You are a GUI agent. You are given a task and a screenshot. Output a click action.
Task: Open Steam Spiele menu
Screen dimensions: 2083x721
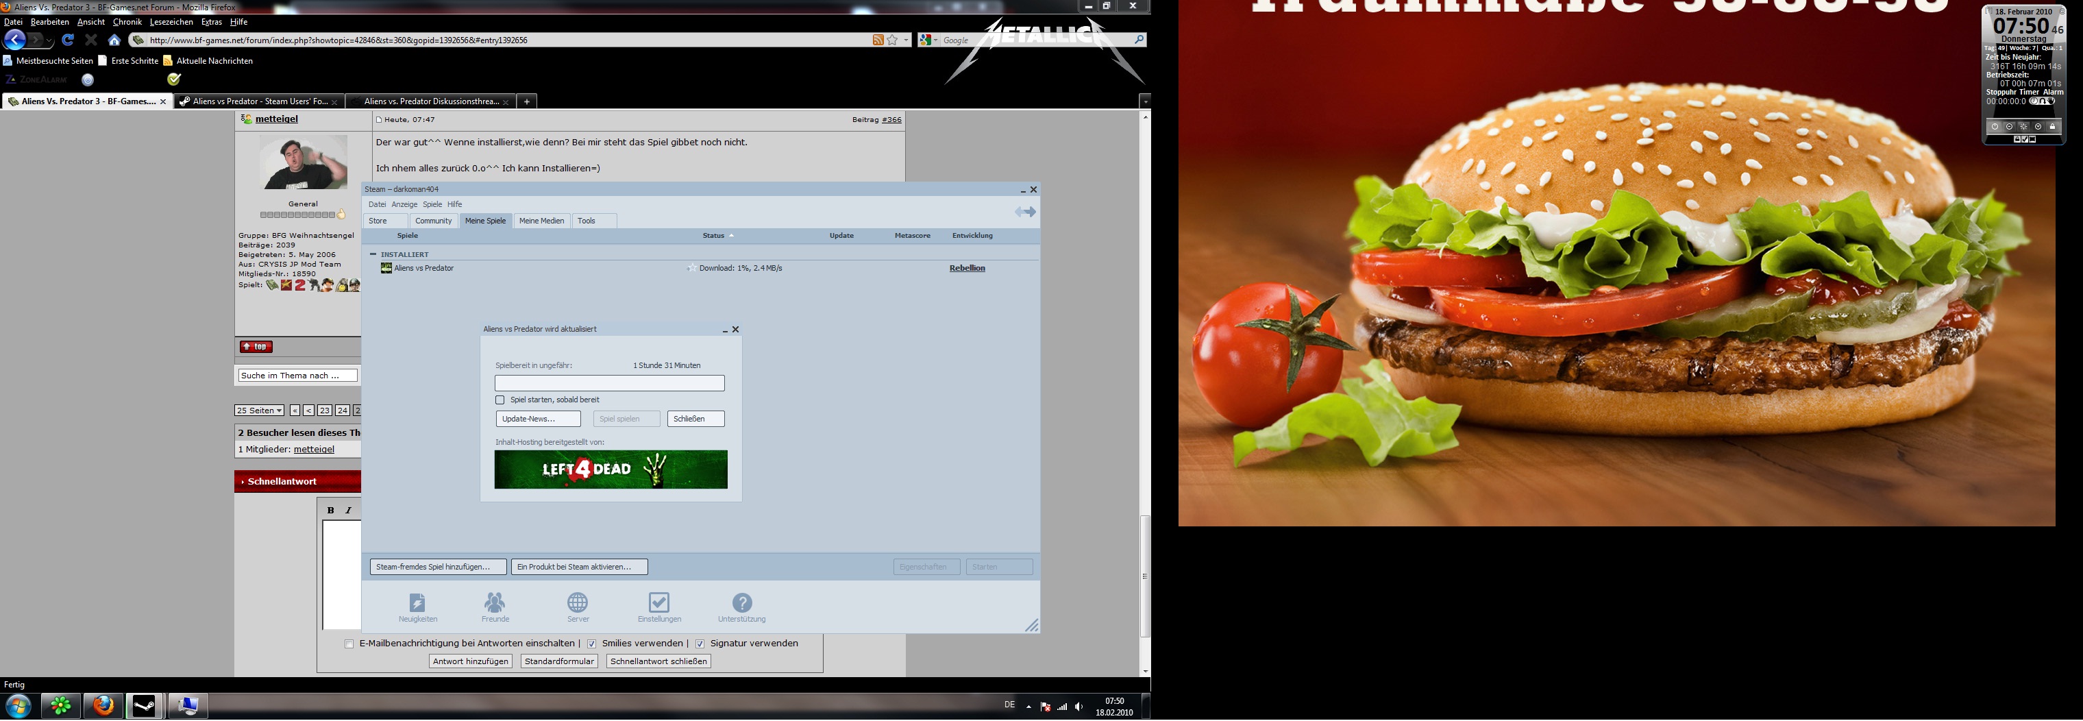tap(432, 205)
